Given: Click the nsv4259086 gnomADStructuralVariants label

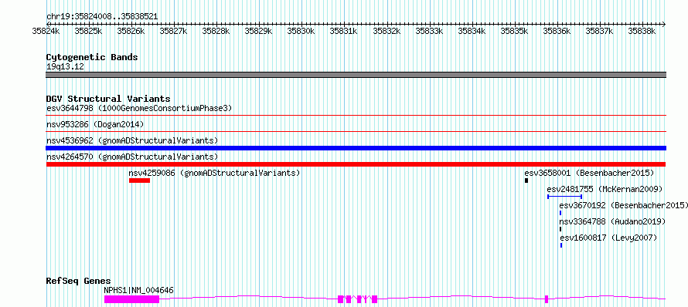Looking at the screenshot, I should (x=214, y=173).
